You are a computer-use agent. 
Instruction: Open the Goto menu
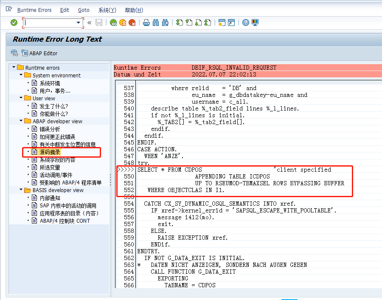84,10
